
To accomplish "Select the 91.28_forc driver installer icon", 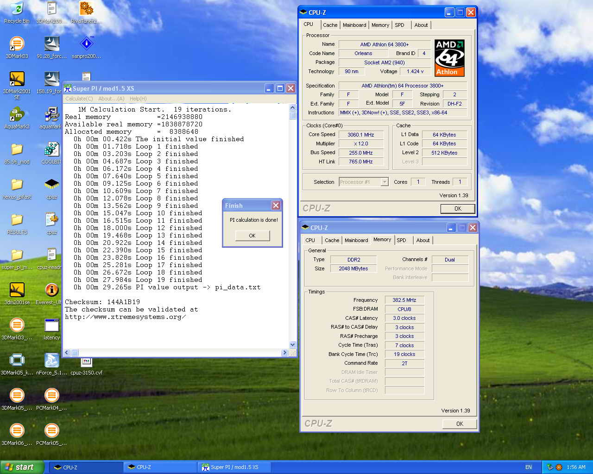I will click(x=51, y=47).
